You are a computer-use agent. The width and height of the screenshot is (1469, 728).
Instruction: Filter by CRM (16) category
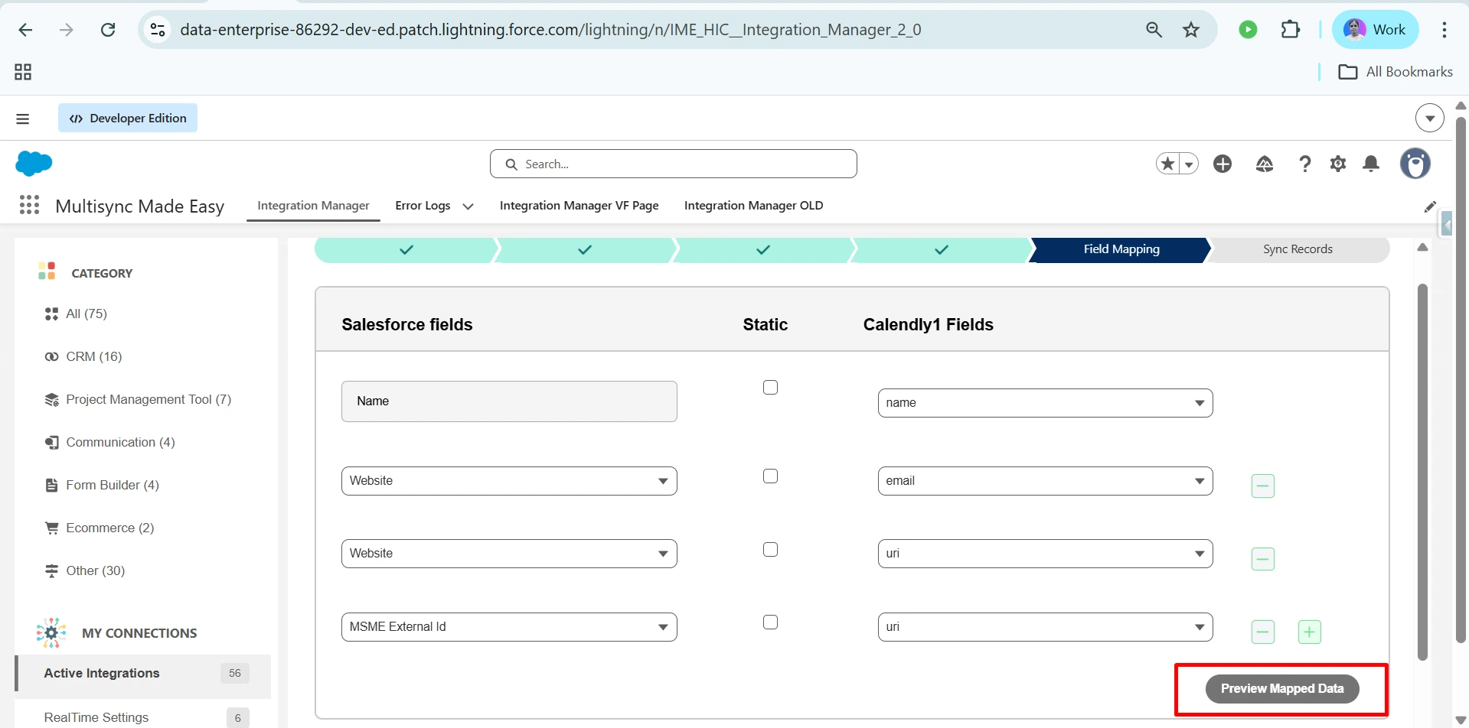(x=93, y=356)
